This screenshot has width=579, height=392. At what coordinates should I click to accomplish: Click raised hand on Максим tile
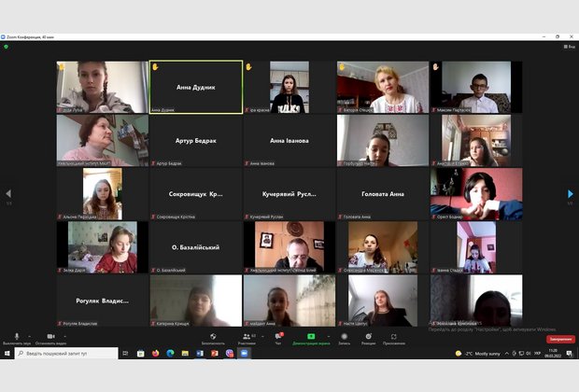click(436, 67)
